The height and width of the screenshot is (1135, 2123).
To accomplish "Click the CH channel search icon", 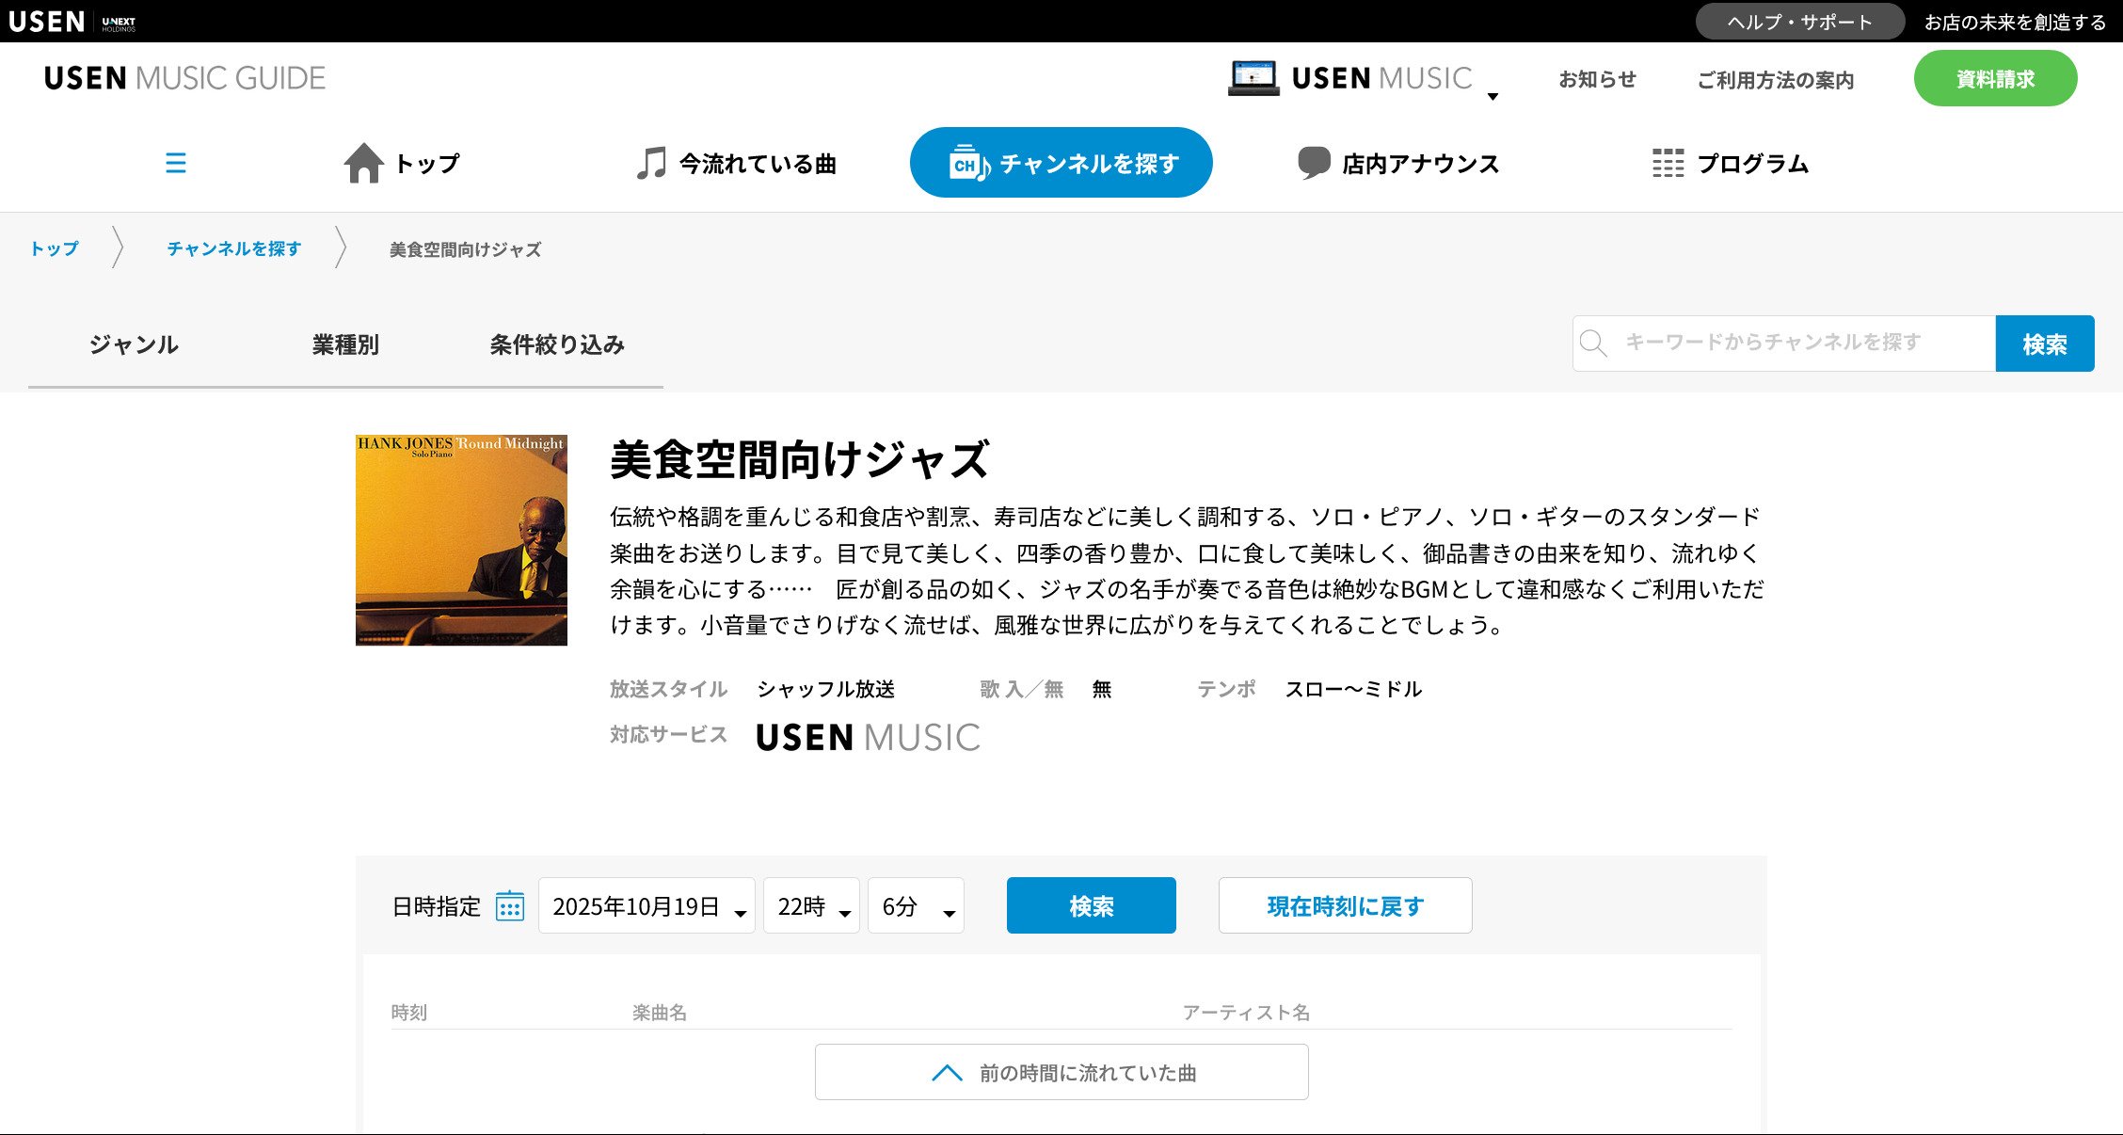I will tap(968, 164).
